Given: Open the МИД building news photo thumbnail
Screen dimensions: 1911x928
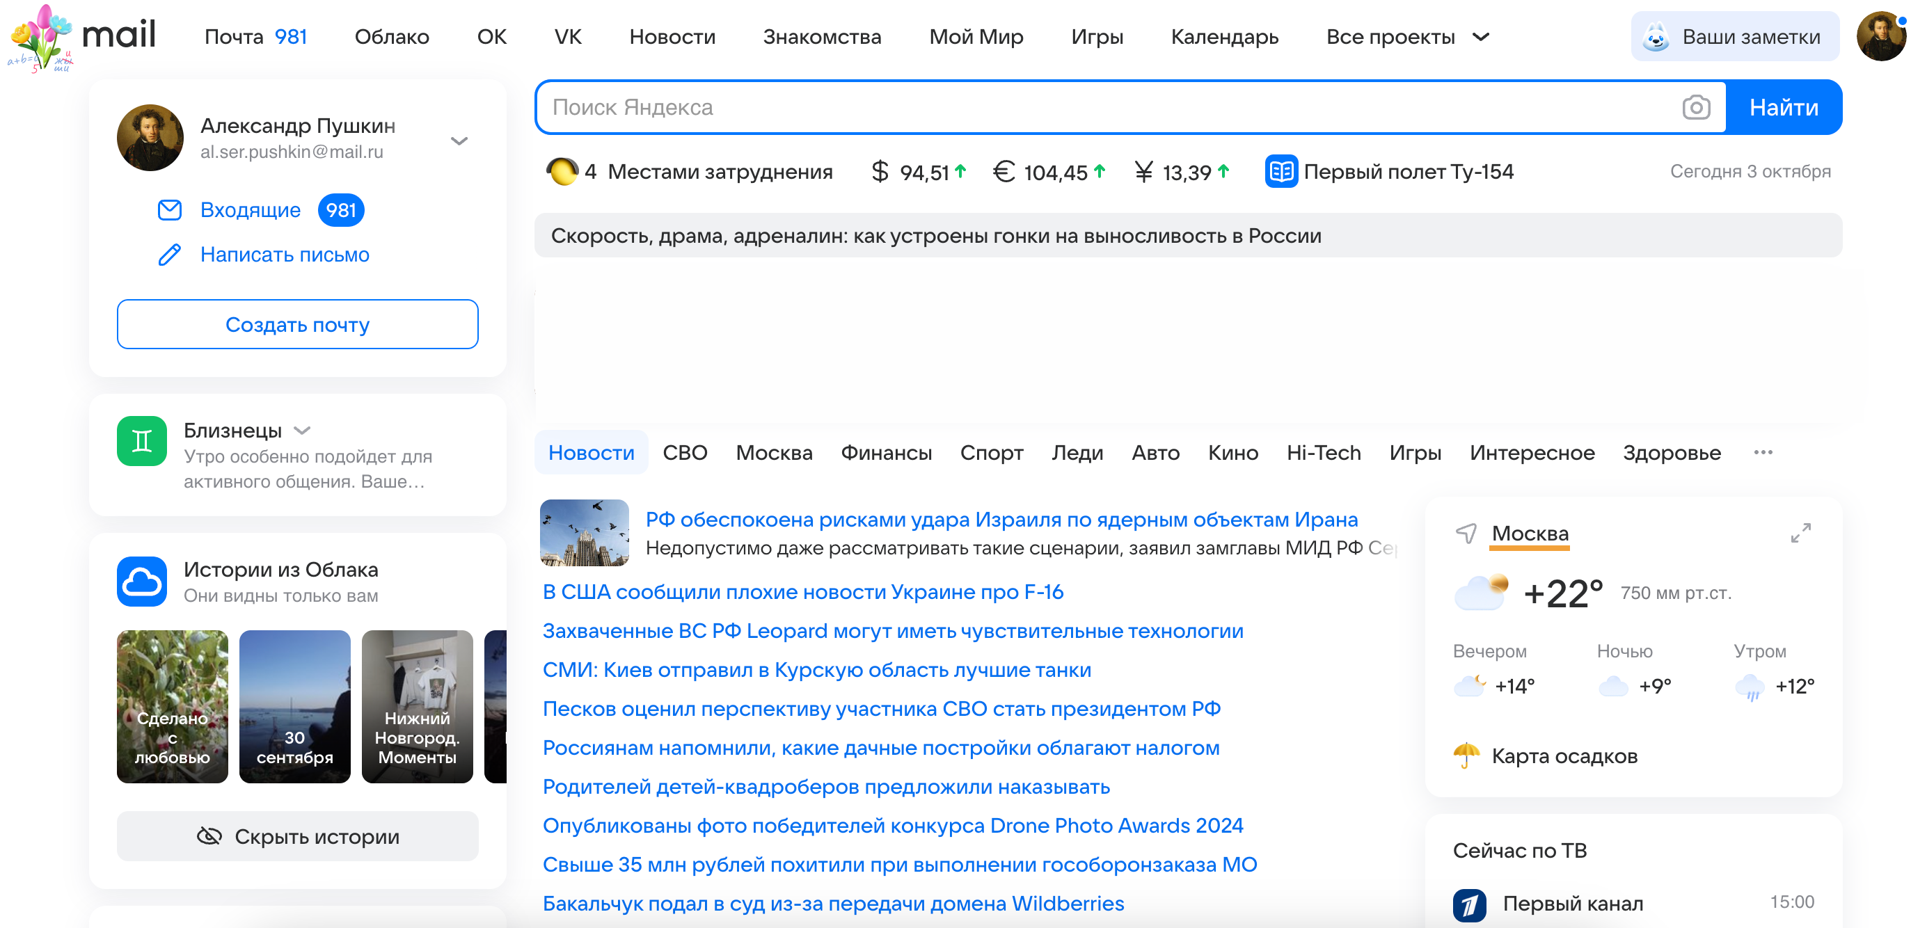Looking at the screenshot, I should 585,533.
